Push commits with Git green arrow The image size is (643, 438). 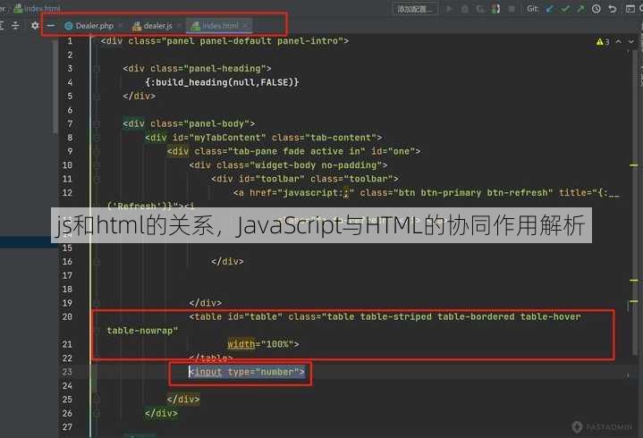(x=580, y=9)
